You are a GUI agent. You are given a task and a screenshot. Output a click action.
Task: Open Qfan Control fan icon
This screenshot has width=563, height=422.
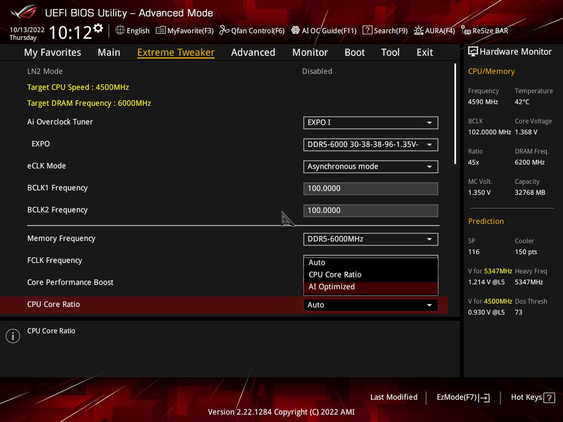224,30
